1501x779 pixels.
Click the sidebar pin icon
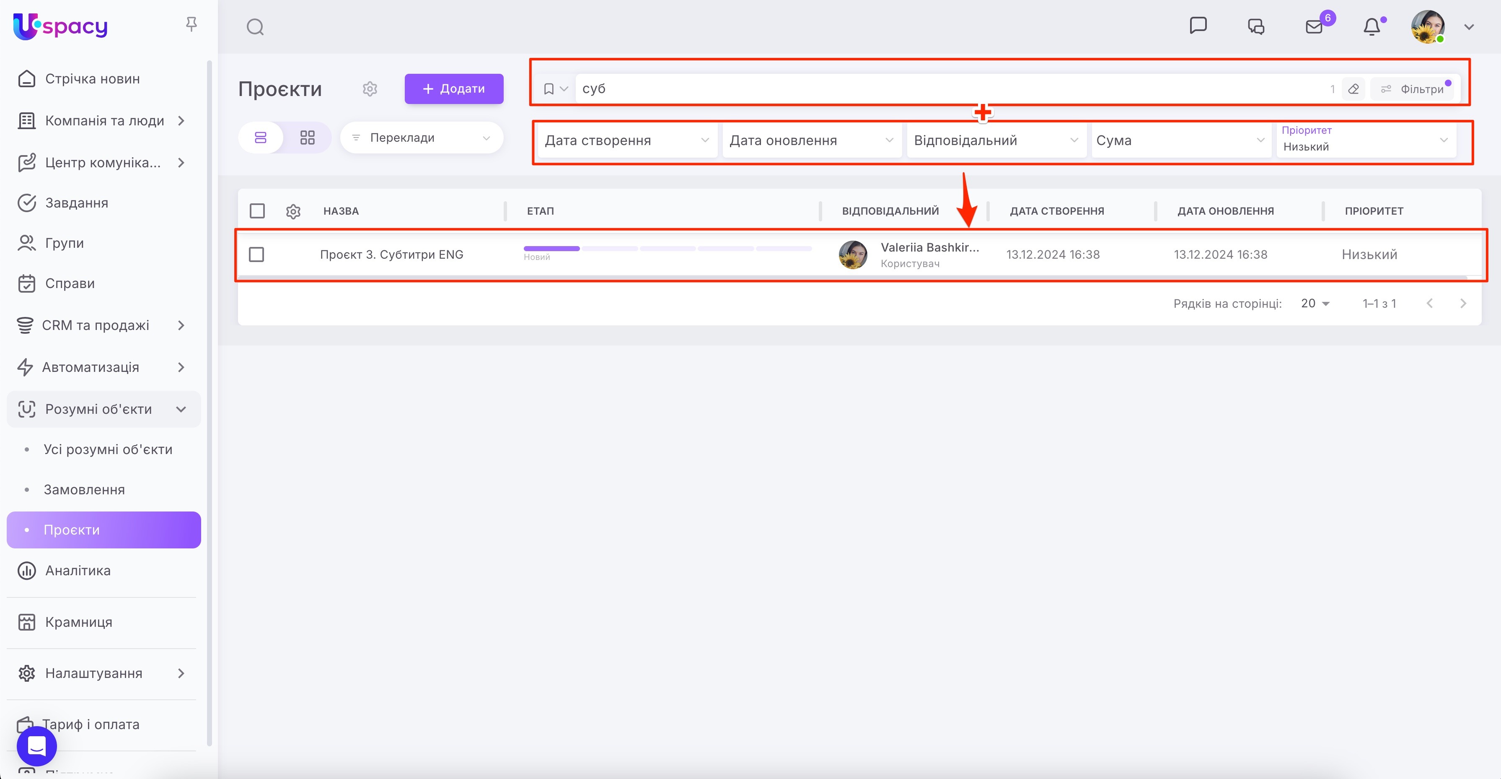click(x=191, y=24)
